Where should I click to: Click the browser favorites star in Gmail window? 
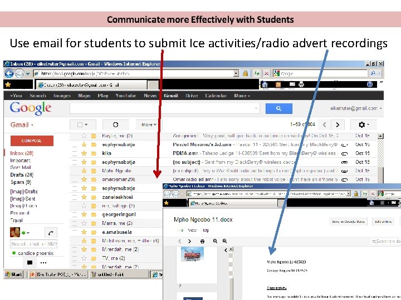(x=8, y=84)
